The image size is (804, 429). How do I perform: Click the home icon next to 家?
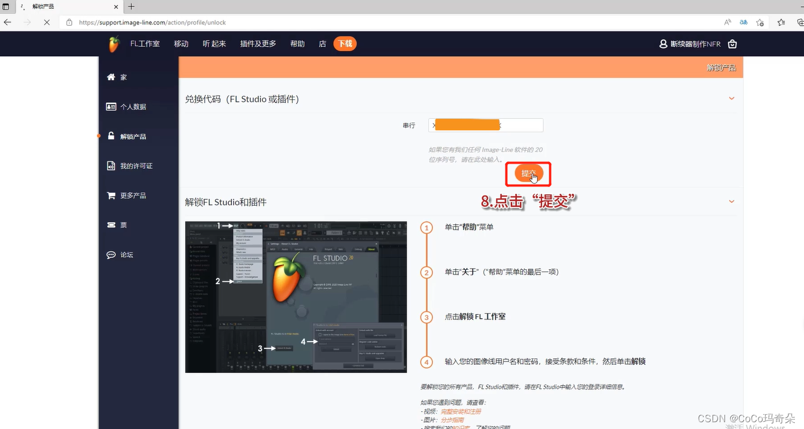pyautogui.click(x=111, y=77)
